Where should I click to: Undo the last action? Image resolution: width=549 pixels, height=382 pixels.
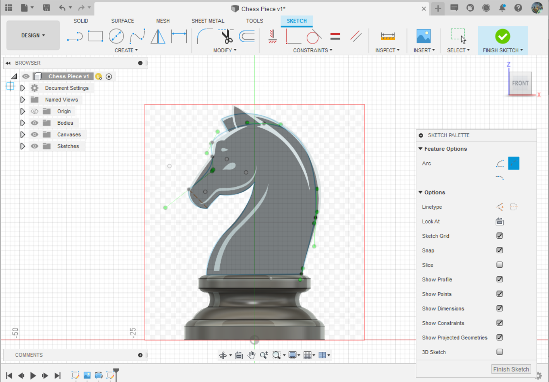pyautogui.click(x=62, y=8)
